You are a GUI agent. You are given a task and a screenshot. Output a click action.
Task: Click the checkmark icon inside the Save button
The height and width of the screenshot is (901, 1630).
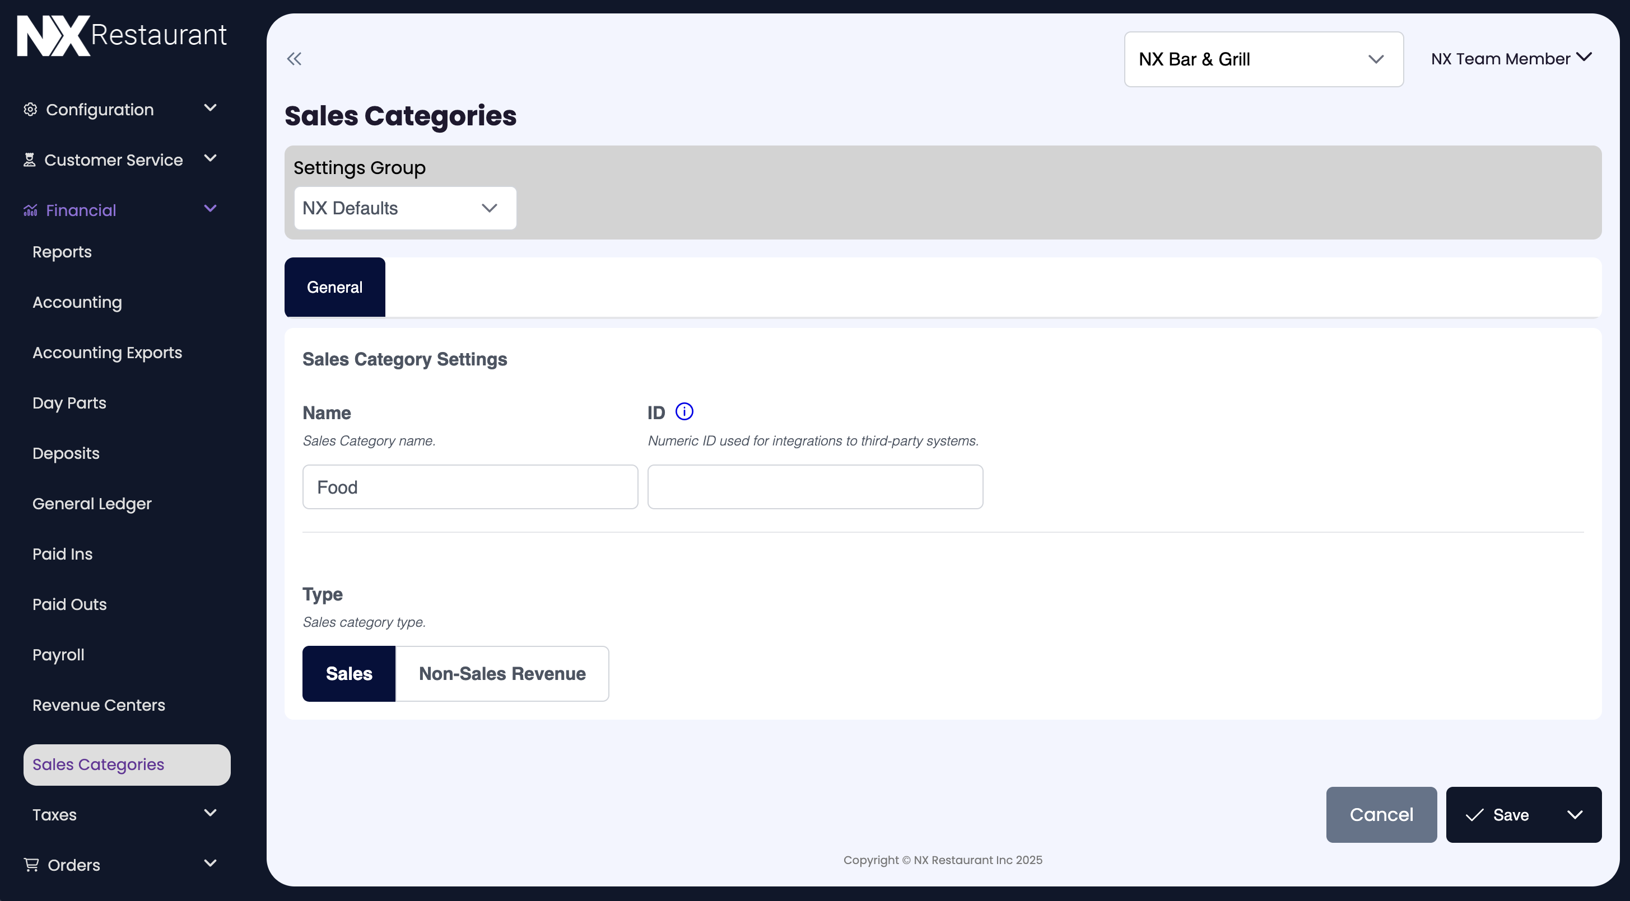[x=1475, y=815]
